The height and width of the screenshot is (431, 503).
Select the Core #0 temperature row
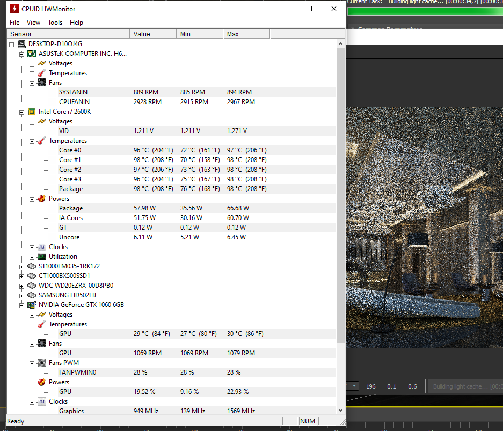(198, 150)
